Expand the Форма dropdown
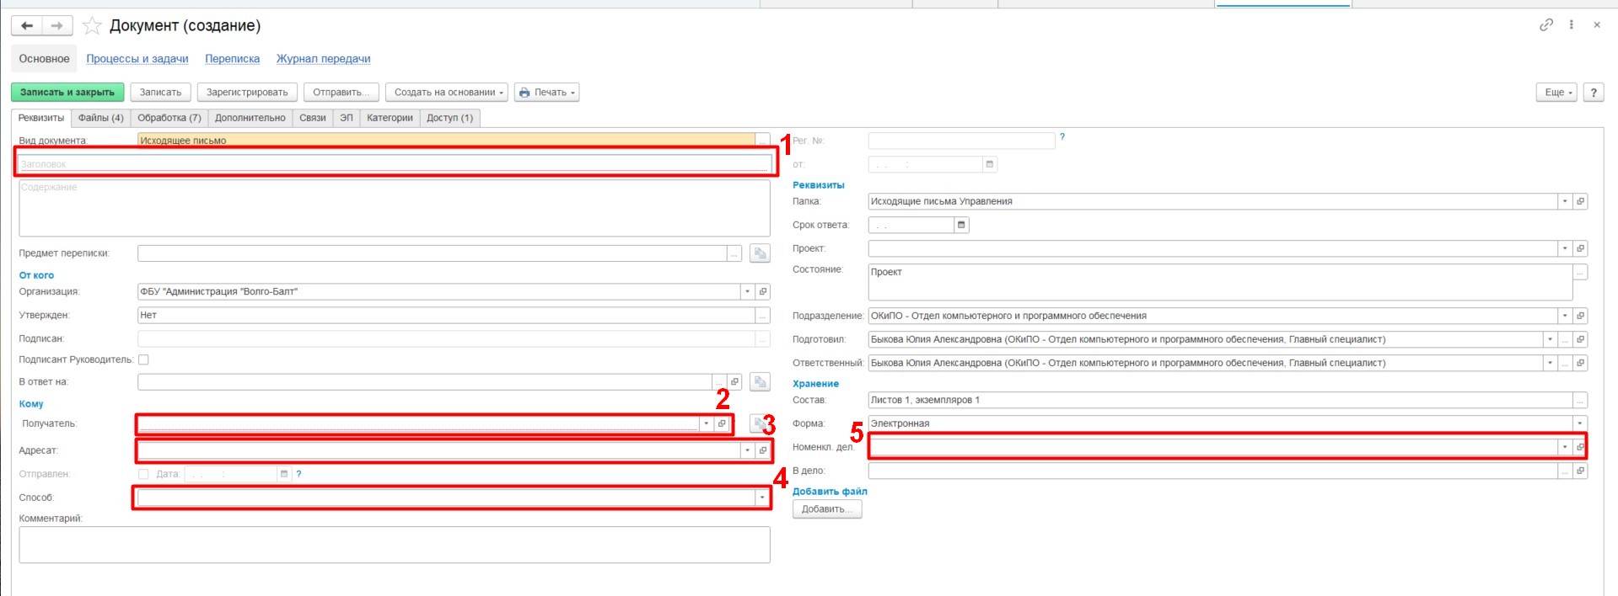The height and width of the screenshot is (596, 1618). 1580,423
